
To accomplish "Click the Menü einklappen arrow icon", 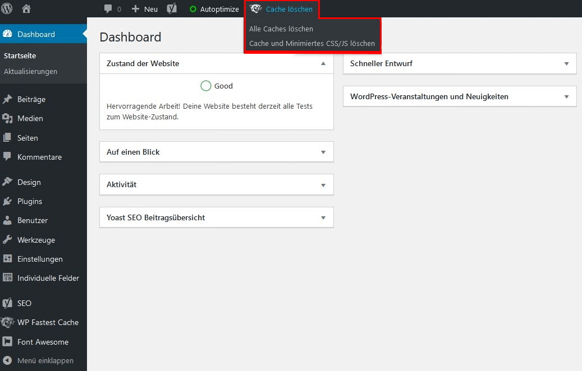I will (x=7, y=360).
